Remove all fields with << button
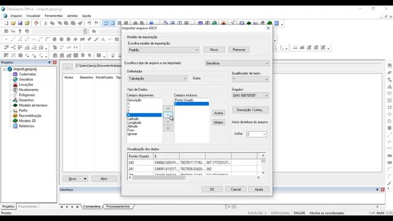This screenshot has height=221, width=393. (168, 128)
